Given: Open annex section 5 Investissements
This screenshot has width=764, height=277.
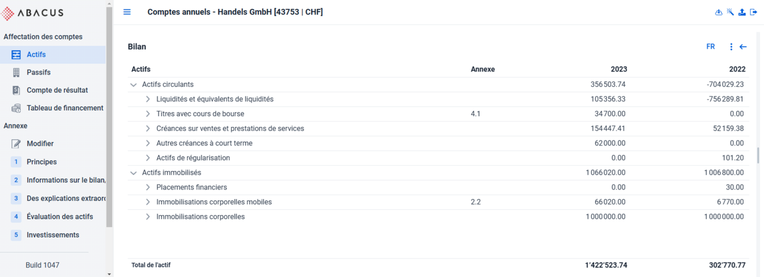Looking at the screenshot, I should coord(53,235).
